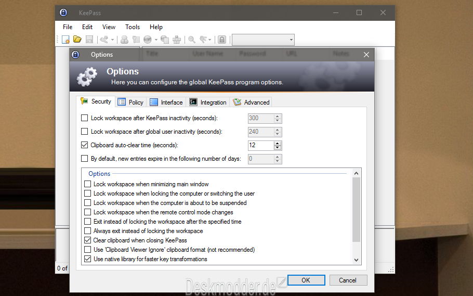This screenshot has height=296, width=473.
Task: Click the Lock Workspace padlock icon
Action: [x=222, y=40]
